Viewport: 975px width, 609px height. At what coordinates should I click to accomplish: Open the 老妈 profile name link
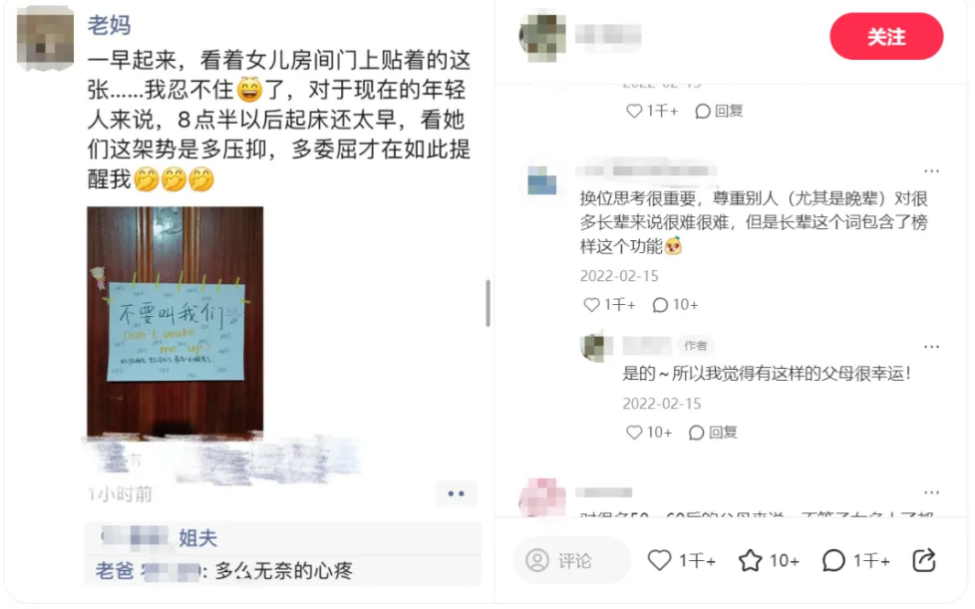109,25
